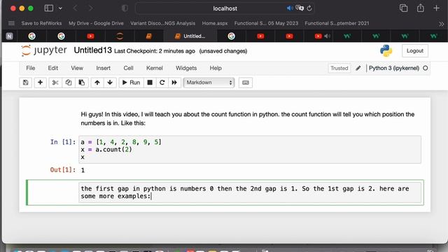Open the Widgets menu
Viewport: 448px width, 252px height.
(x=186, y=69)
